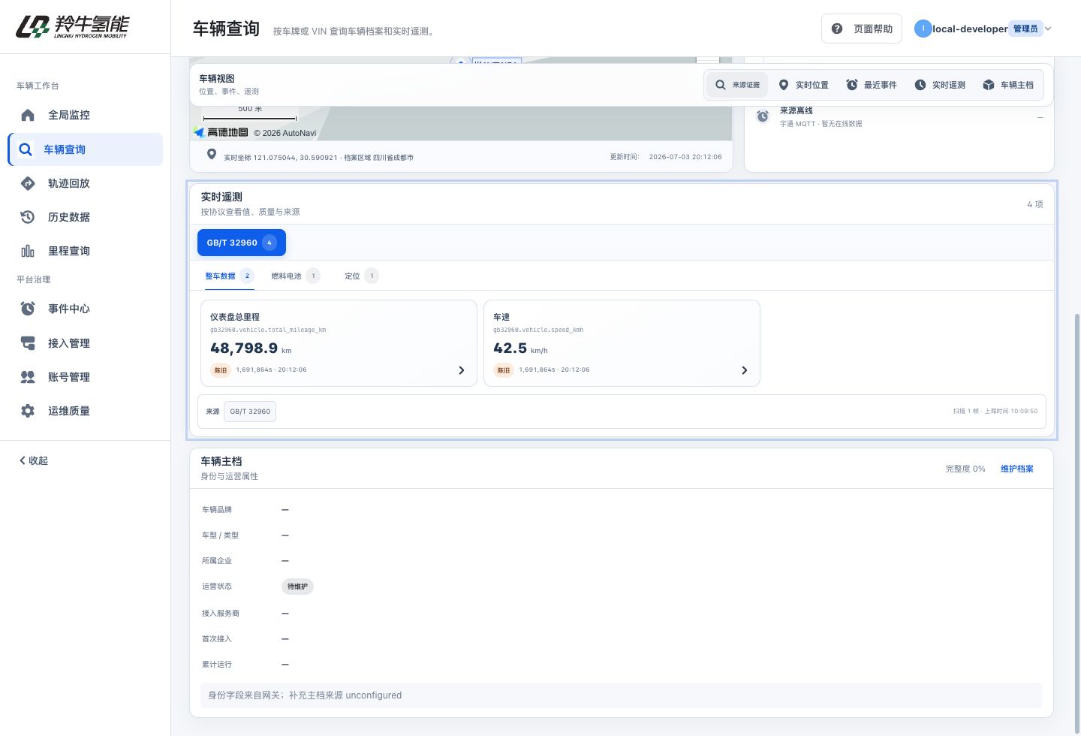Click the gb32960.vehicle.speed_kmh key text

point(538,330)
